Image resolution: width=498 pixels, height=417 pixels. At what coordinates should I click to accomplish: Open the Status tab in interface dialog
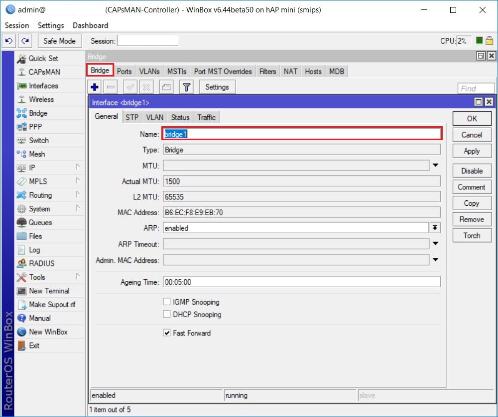click(x=180, y=118)
